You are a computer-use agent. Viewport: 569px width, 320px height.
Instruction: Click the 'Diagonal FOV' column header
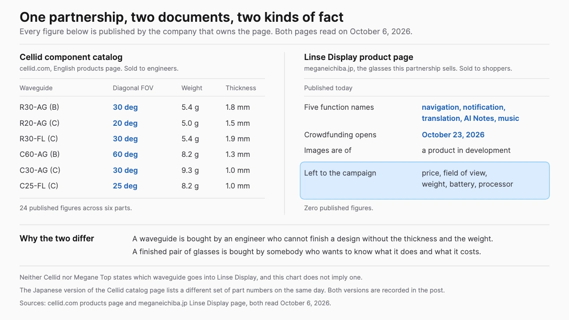point(133,88)
